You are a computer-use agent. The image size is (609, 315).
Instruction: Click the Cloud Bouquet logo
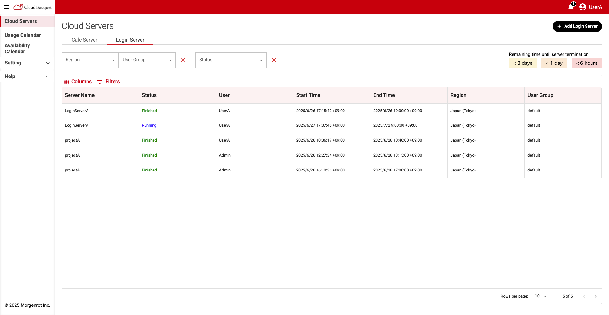(x=32, y=7)
